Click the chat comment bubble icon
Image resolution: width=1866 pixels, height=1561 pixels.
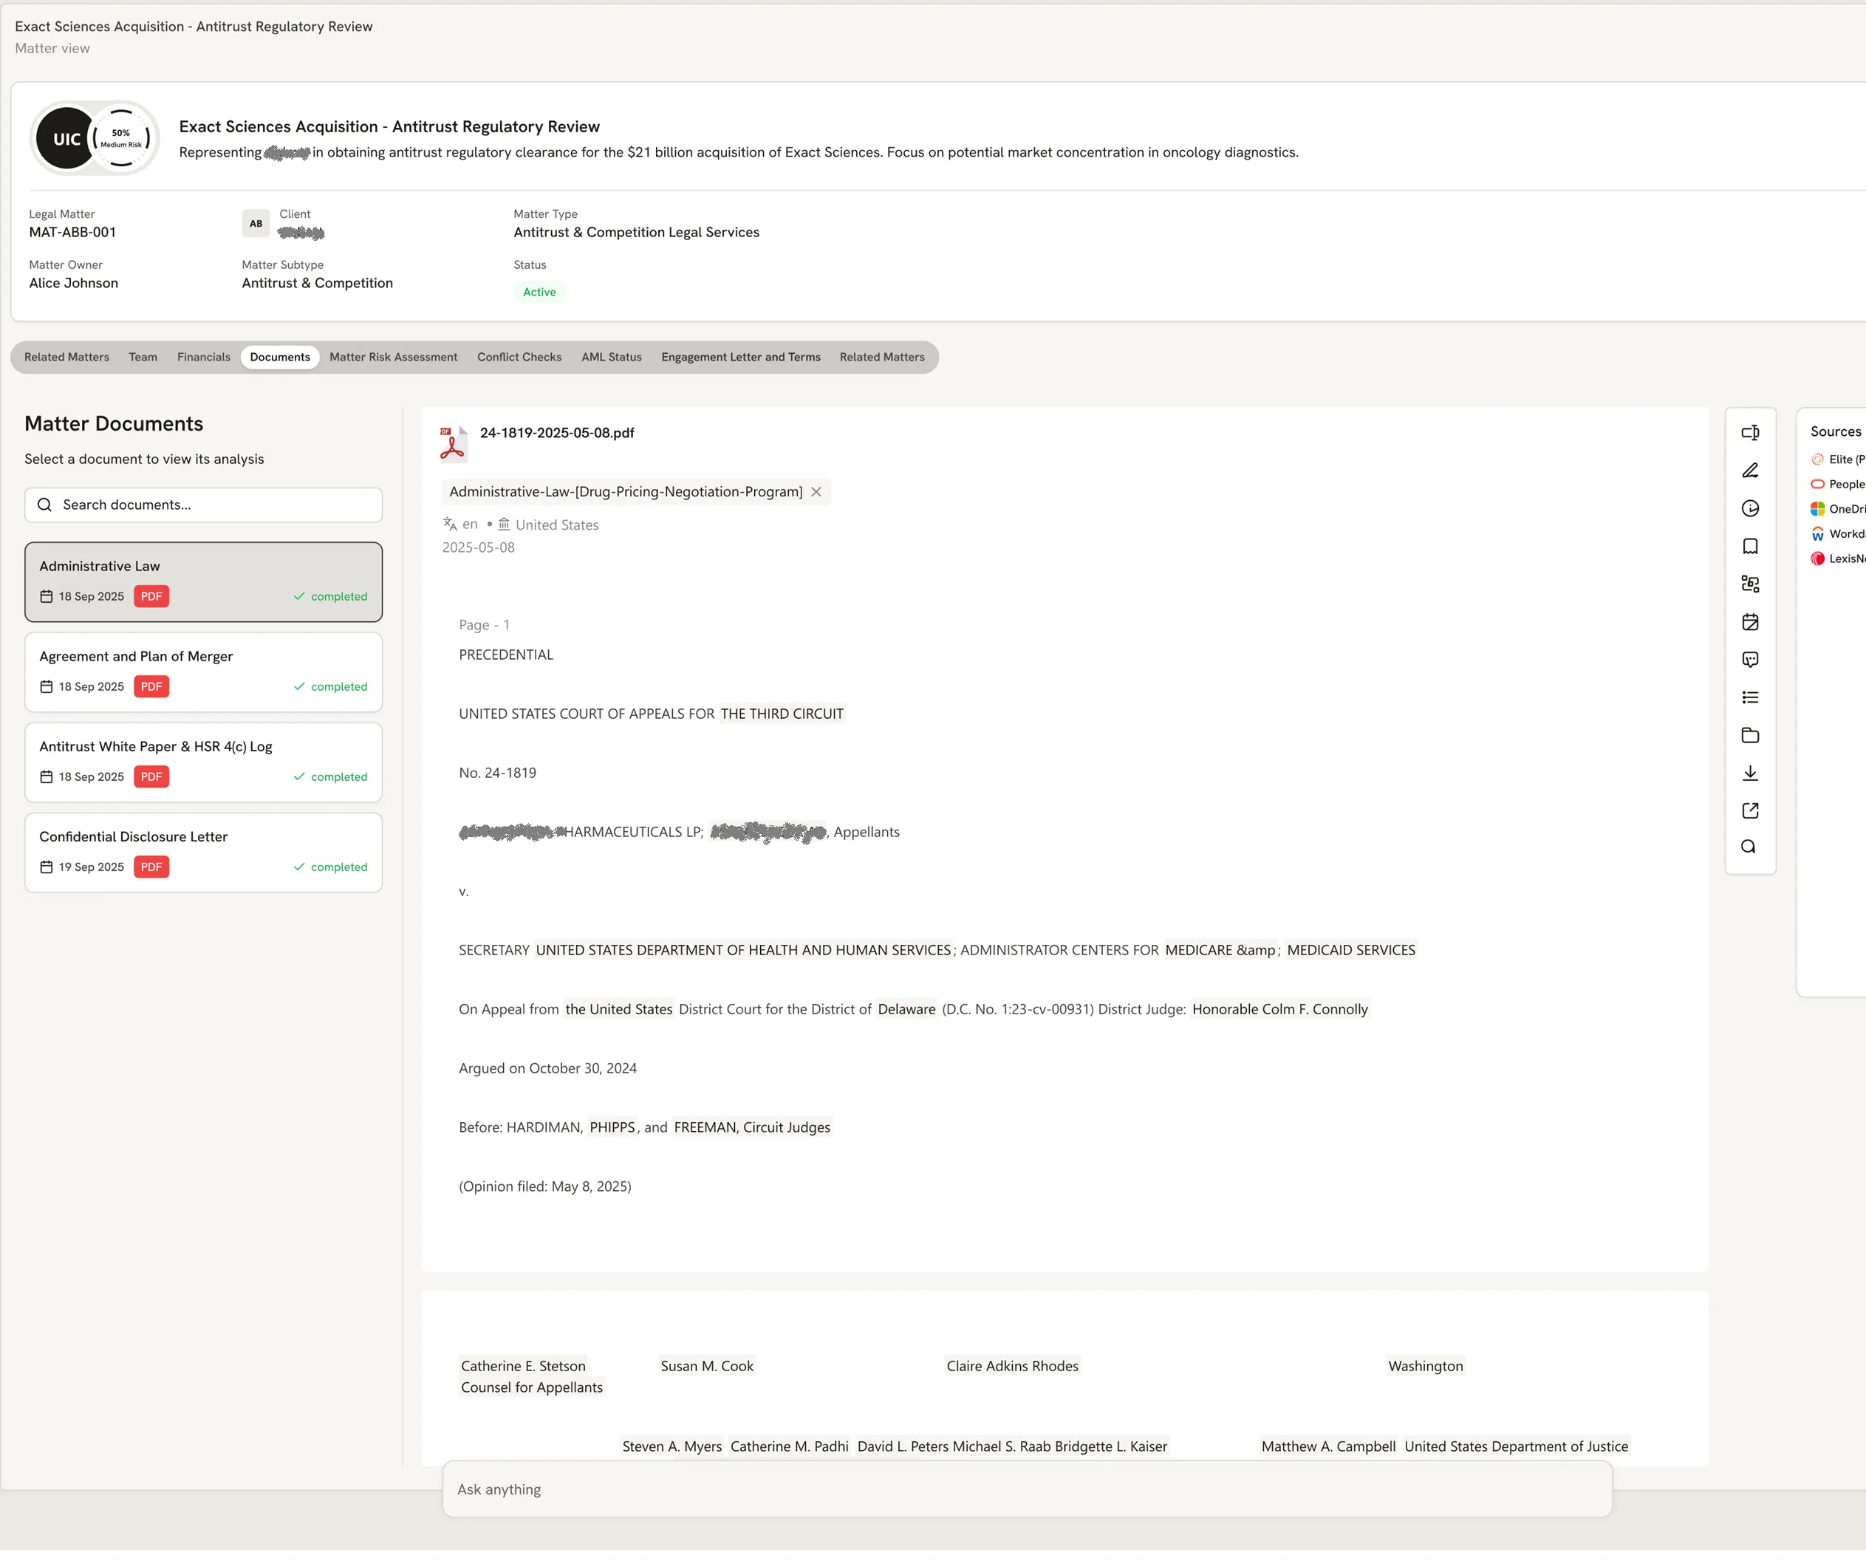tap(1749, 659)
